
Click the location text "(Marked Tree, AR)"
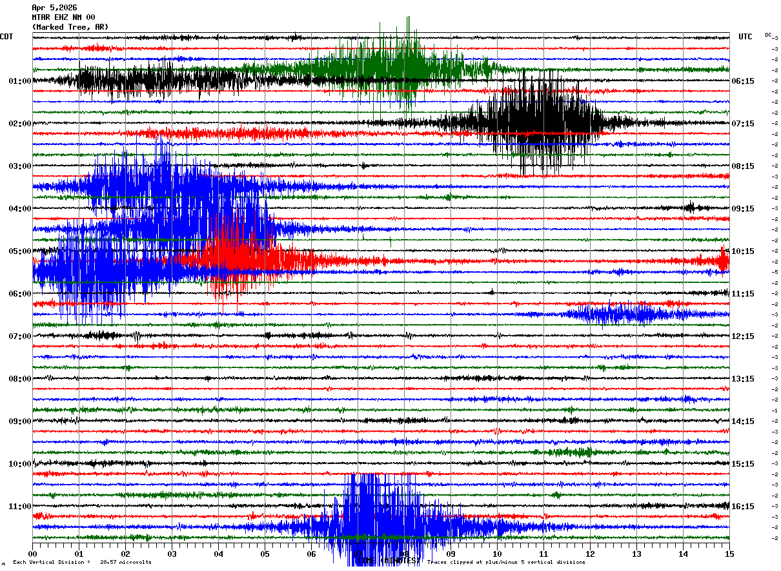(x=70, y=27)
